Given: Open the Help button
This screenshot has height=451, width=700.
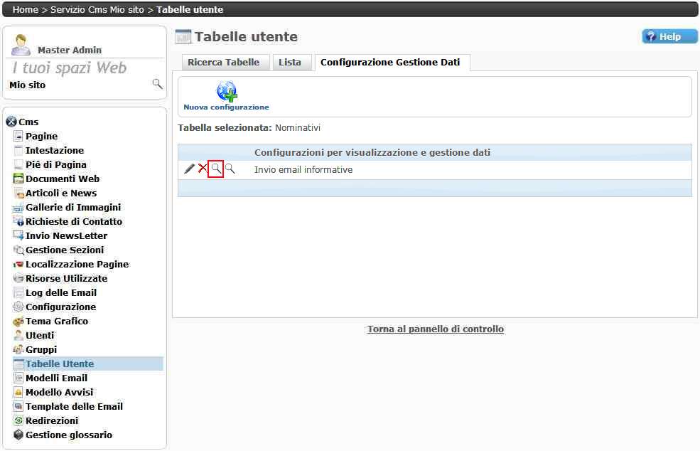Looking at the screenshot, I should click(669, 36).
